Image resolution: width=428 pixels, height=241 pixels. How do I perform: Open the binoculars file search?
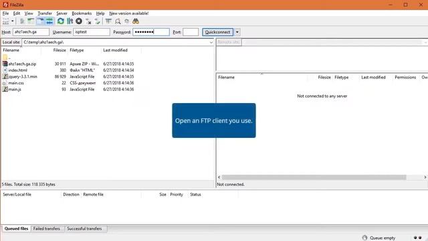point(136,21)
